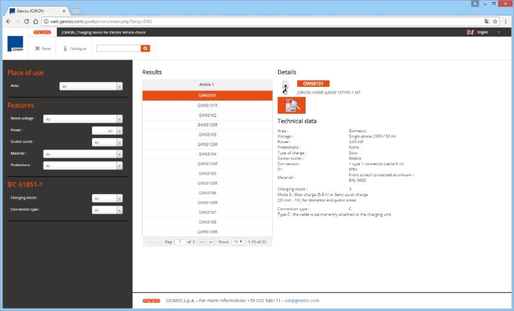Open the Charging mode dropdown

click(107, 198)
